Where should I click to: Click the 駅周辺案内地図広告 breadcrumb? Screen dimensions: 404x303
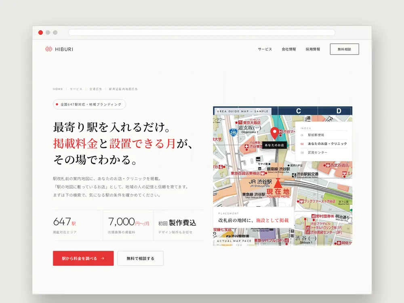[x=123, y=89]
